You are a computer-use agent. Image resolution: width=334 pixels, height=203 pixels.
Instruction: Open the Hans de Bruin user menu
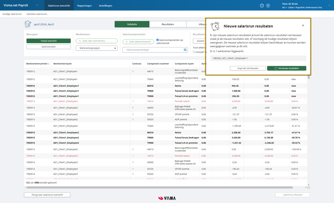tap(306, 6)
